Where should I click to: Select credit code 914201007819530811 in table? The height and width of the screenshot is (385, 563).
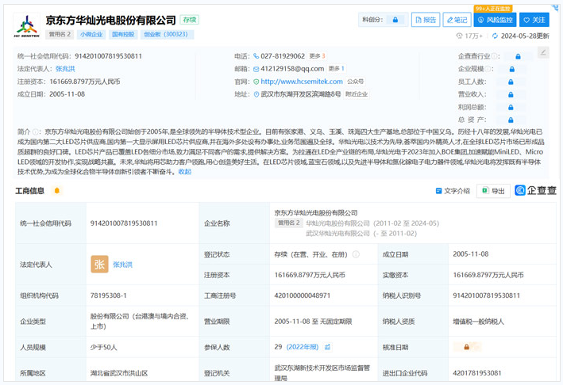click(x=124, y=223)
